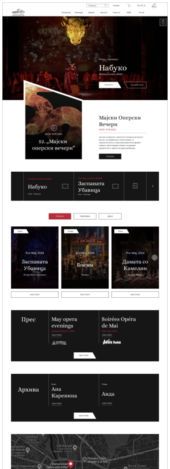The width and height of the screenshot is (170, 469).
Task: Open the За Нас menu item
Action: [142, 12]
